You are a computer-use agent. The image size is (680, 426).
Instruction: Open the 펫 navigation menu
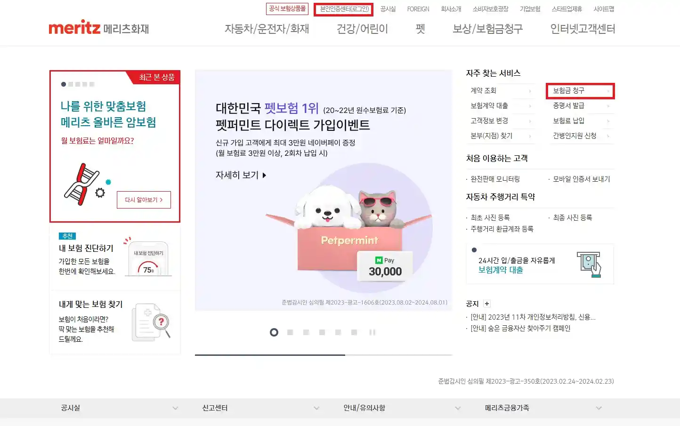(420, 29)
